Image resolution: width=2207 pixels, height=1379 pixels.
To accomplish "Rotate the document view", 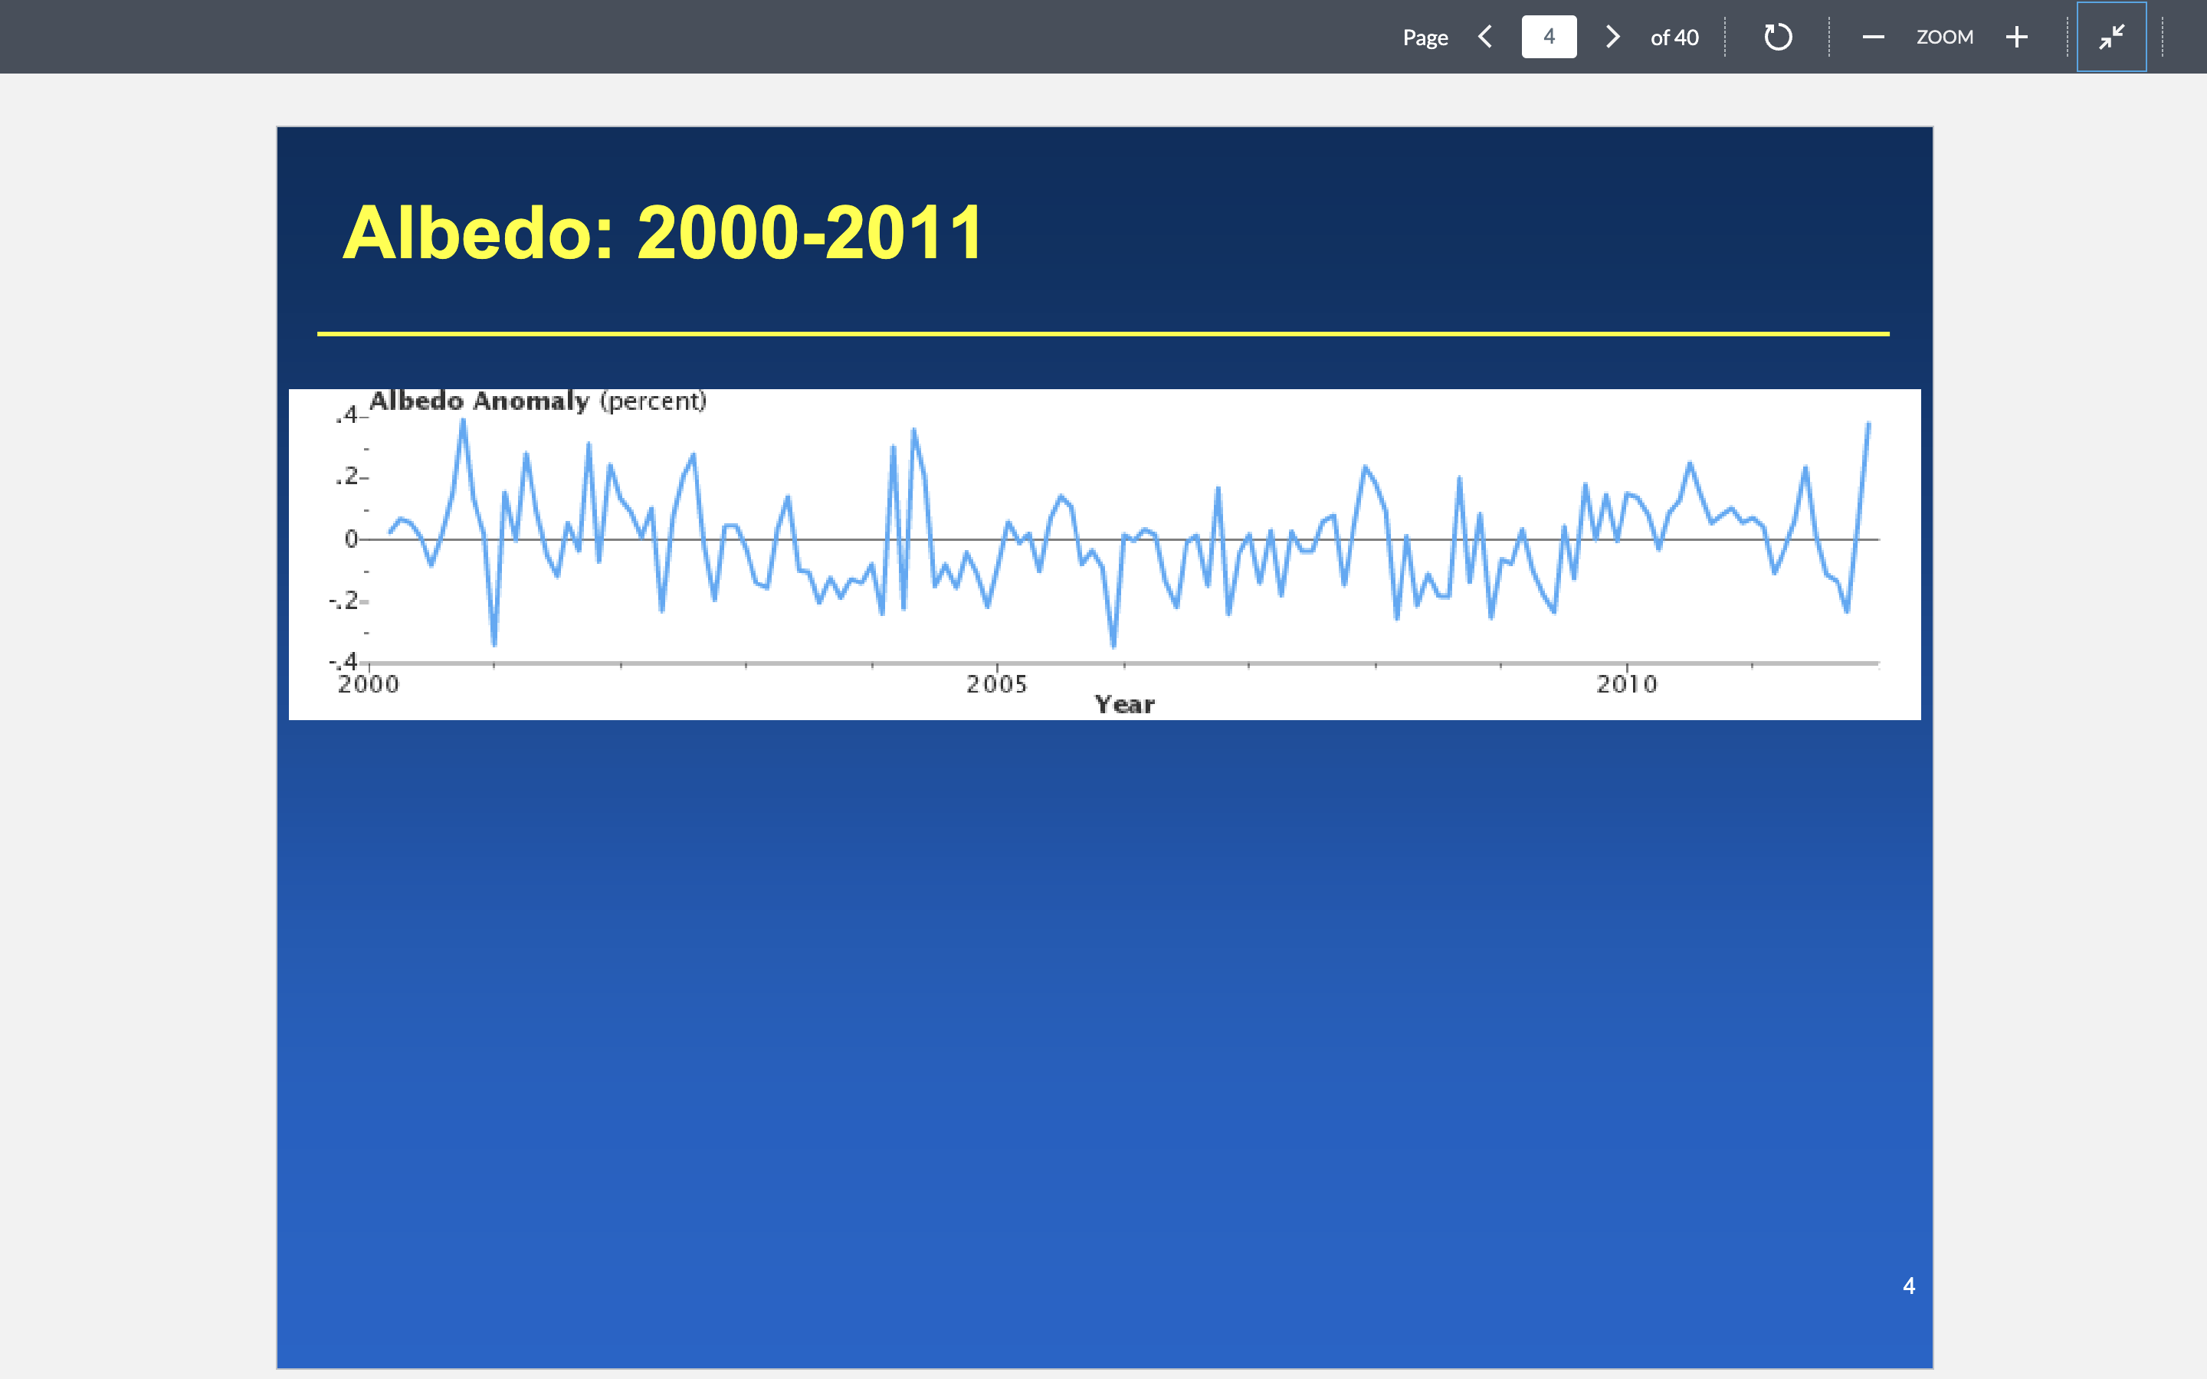I will pos(1777,37).
